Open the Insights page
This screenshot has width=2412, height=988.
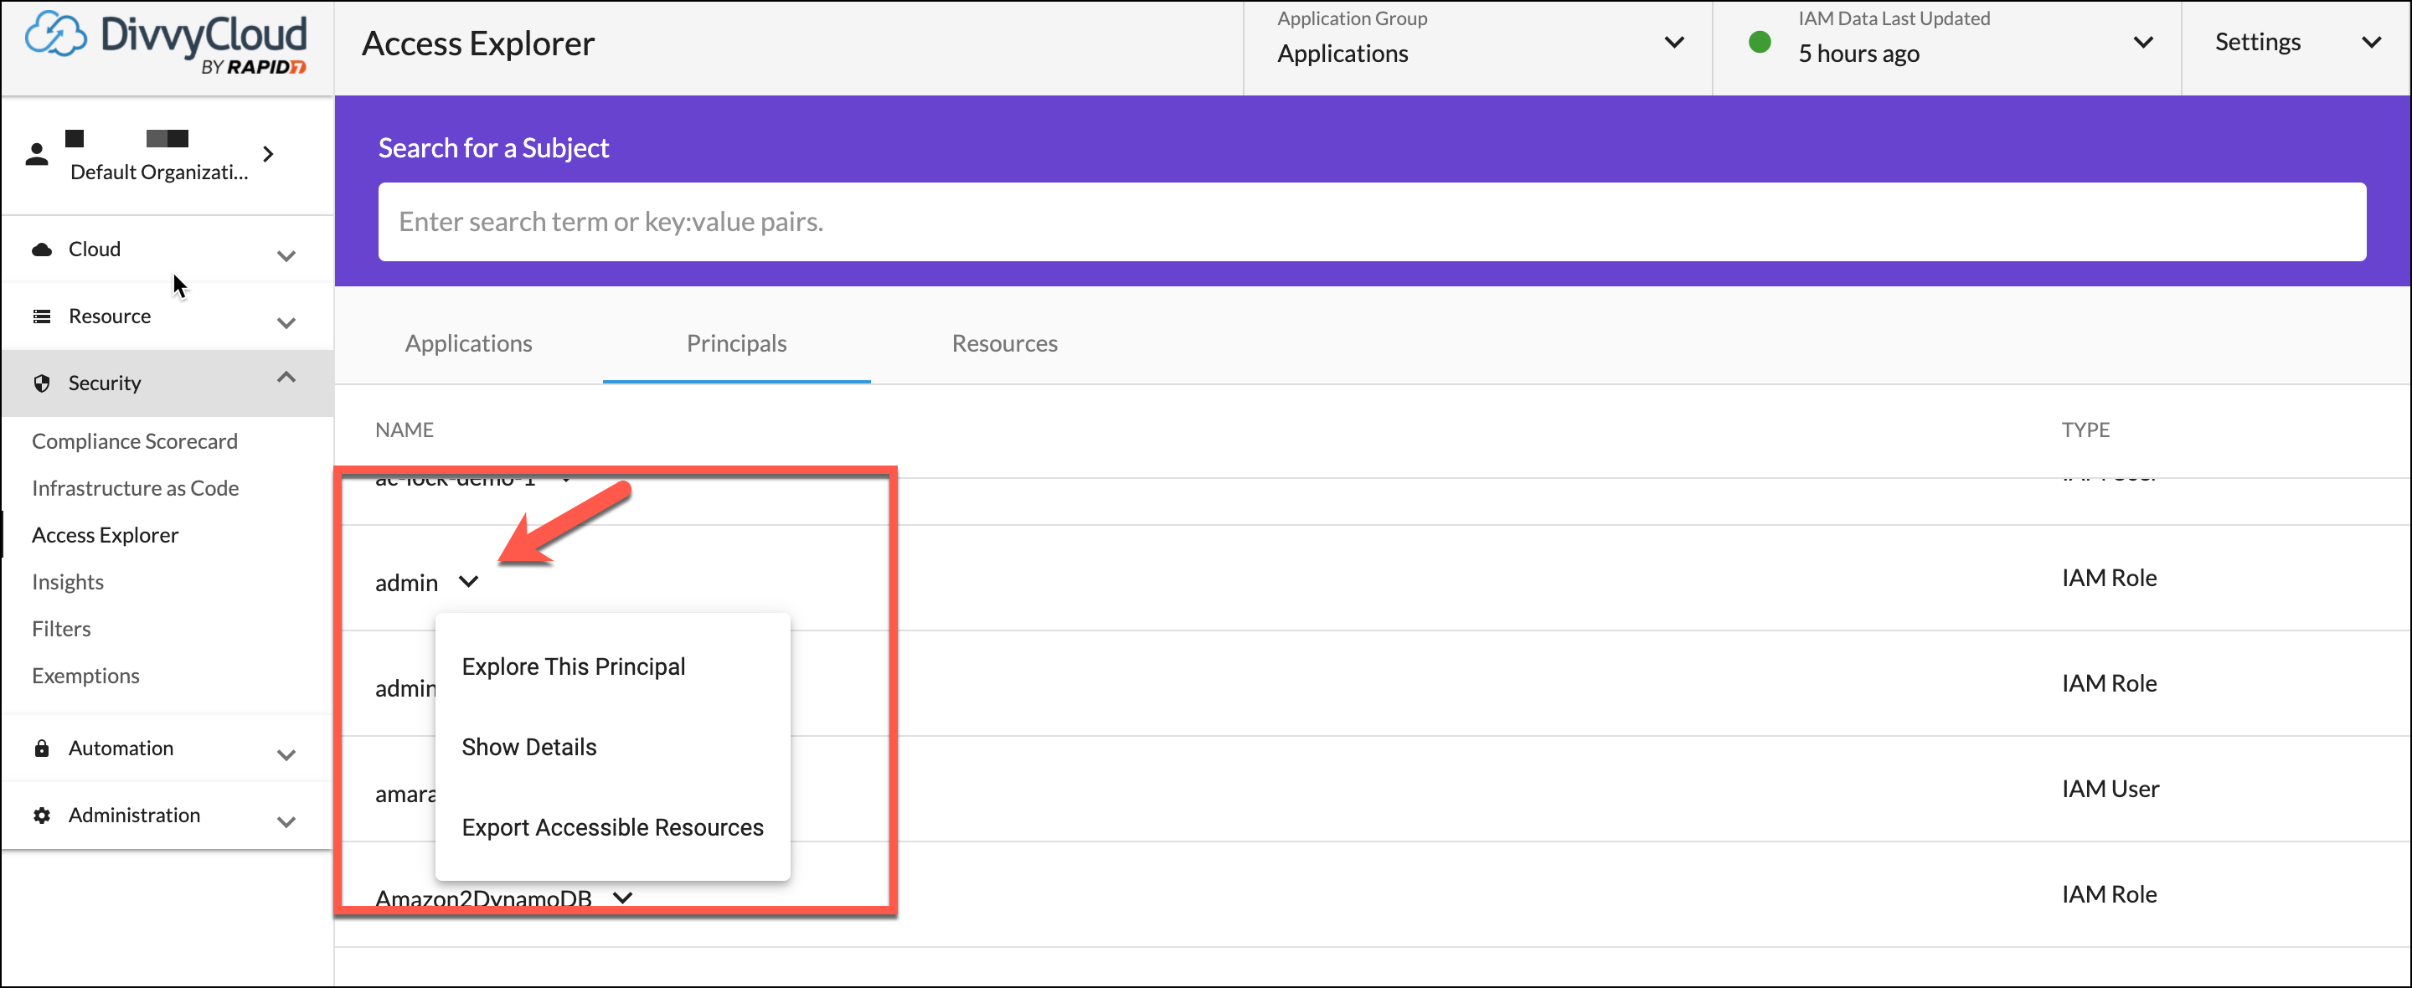pyautogui.click(x=67, y=582)
